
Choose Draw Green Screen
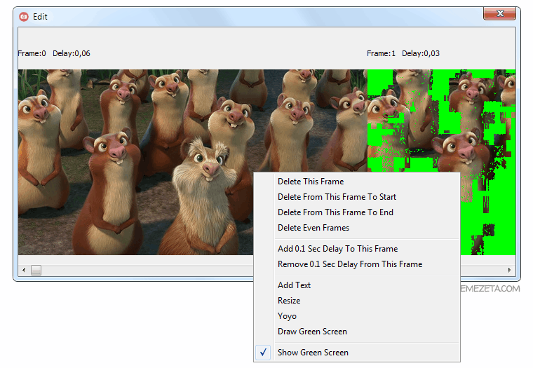pyautogui.click(x=356, y=332)
